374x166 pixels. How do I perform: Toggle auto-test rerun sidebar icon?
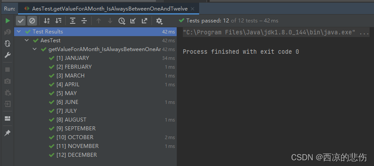(7, 44)
